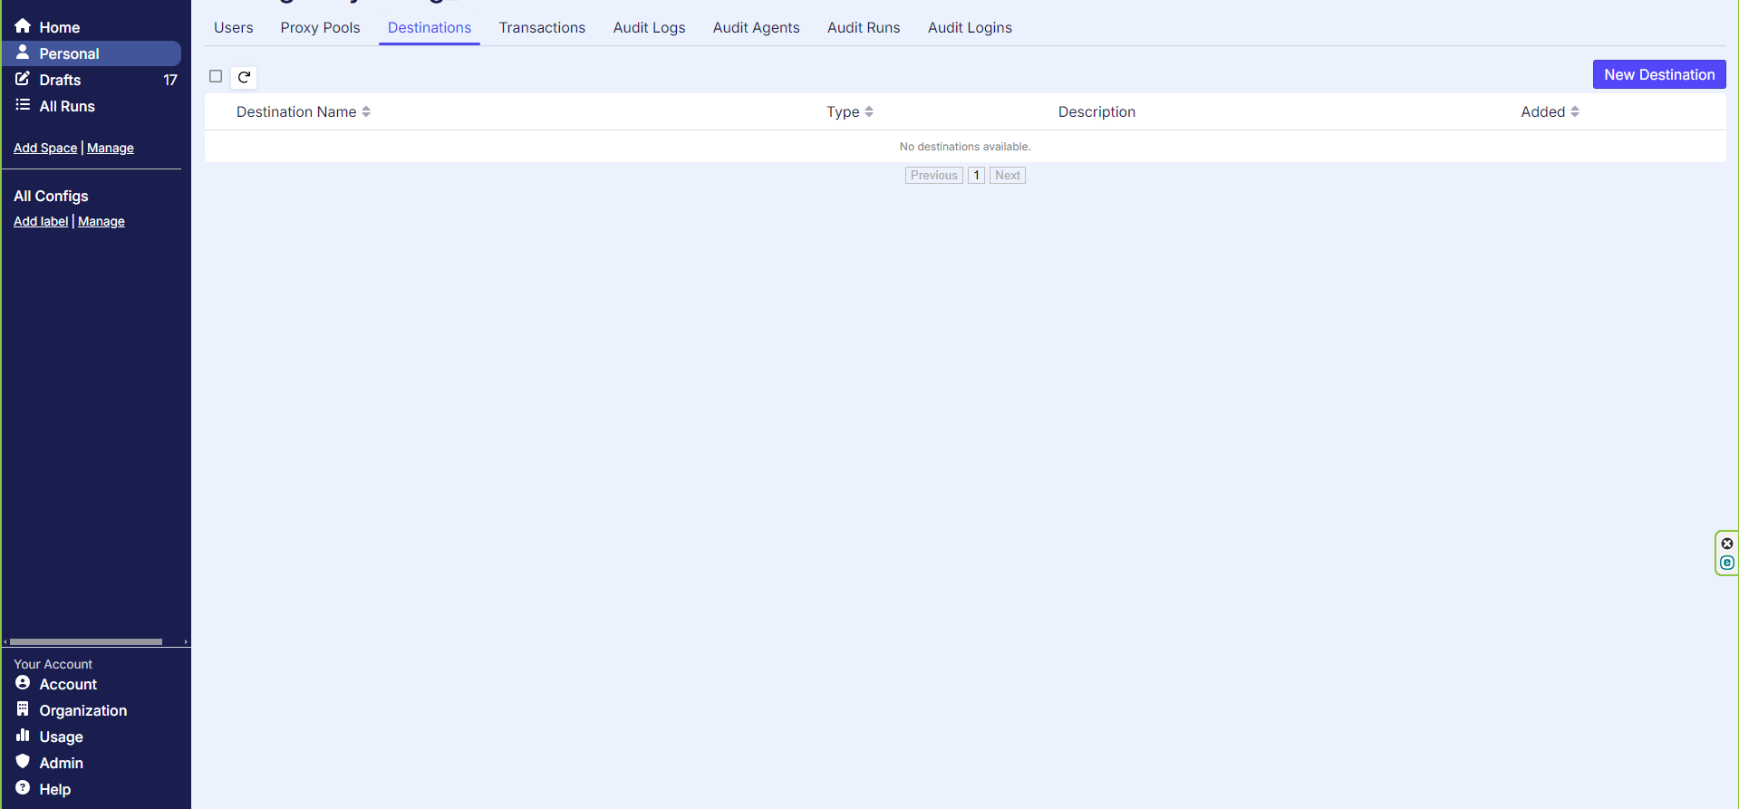The height and width of the screenshot is (809, 1739).
Task: Switch to the Proxy Pools tab
Action: [x=320, y=27]
